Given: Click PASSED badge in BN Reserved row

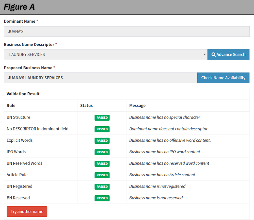Looking at the screenshot, I should 102,198.
